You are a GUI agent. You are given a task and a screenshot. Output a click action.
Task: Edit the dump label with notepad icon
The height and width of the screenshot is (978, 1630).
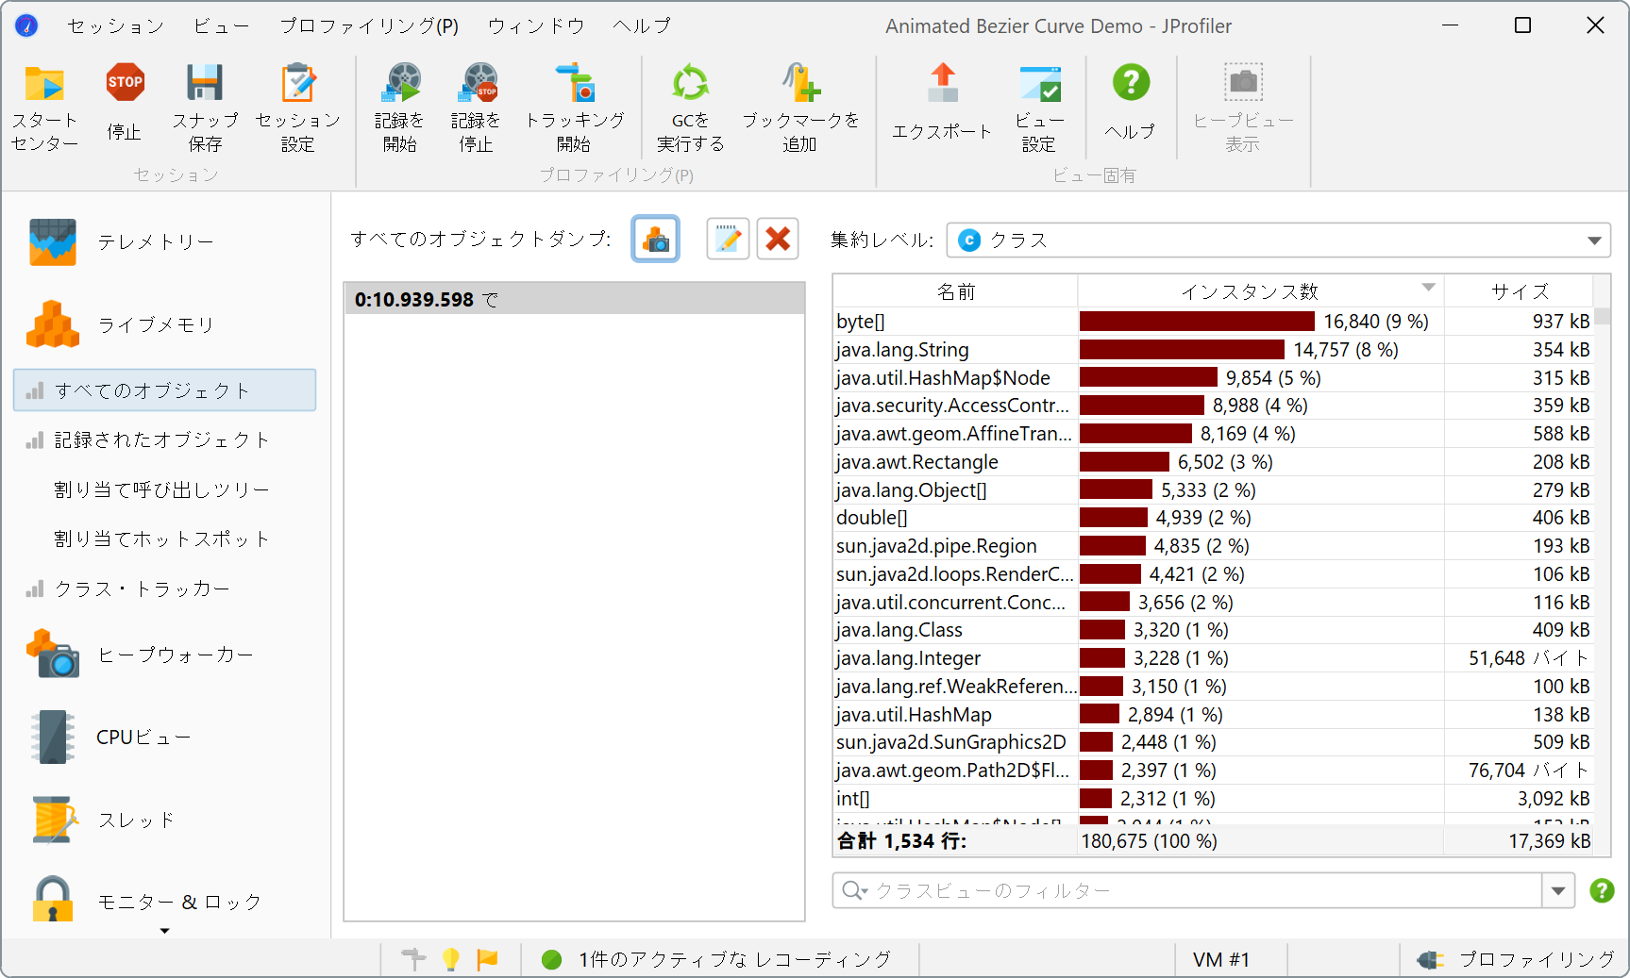pos(728,240)
